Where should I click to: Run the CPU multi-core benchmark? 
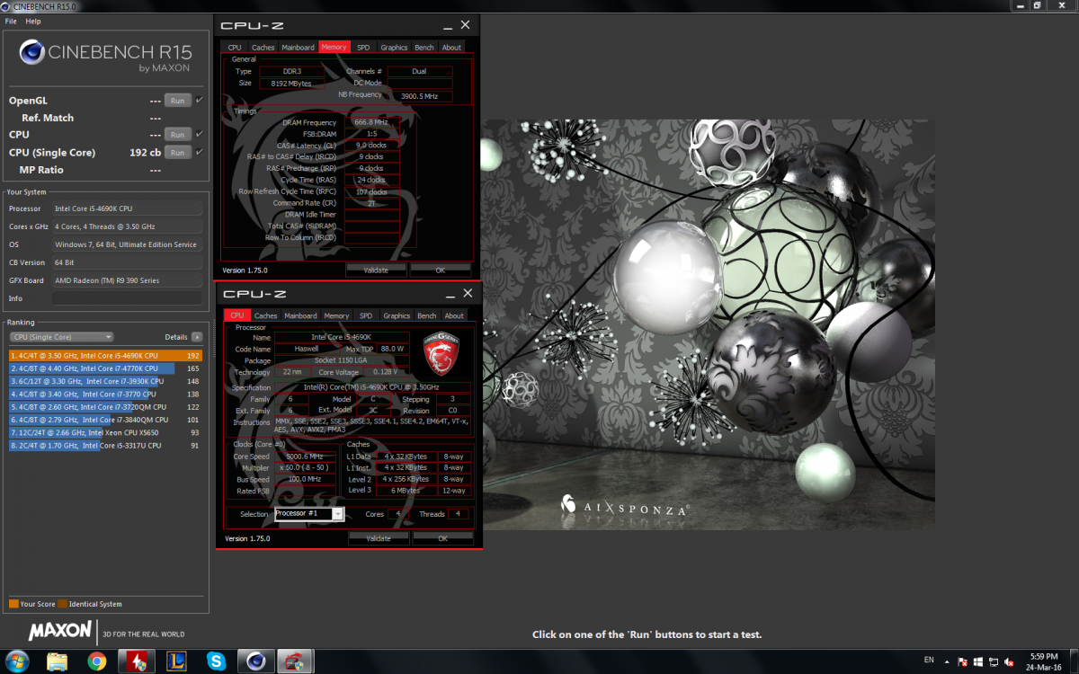(x=177, y=135)
